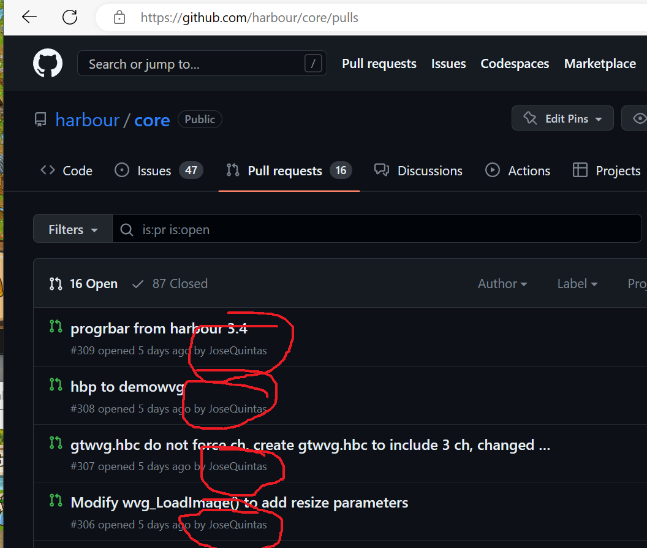Expand the Label filter dropdown
The width and height of the screenshot is (647, 548).
click(x=577, y=284)
